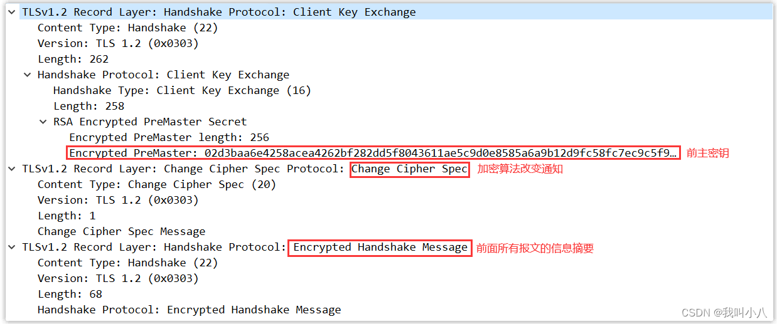777x324 pixels.
Task: Click the red 前主密钥 annotation
Action: point(707,153)
